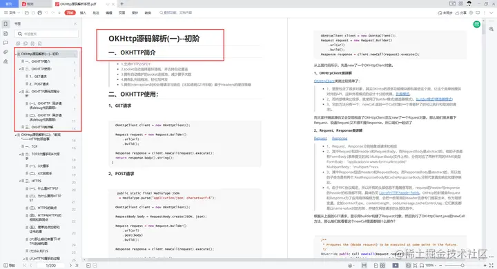Click the open folder icon in toolbar
Screen dimensions: 497x269
(x=27, y=12)
